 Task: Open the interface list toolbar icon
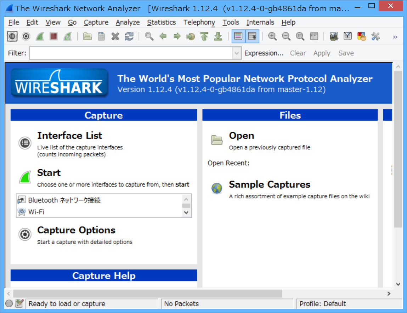click(x=12, y=36)
